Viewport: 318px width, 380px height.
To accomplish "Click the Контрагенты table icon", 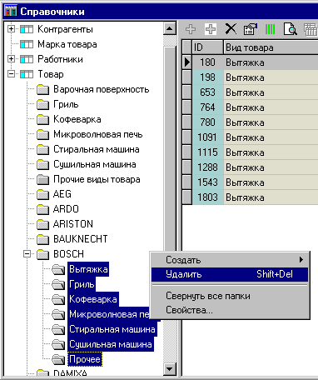I will 27,29.
